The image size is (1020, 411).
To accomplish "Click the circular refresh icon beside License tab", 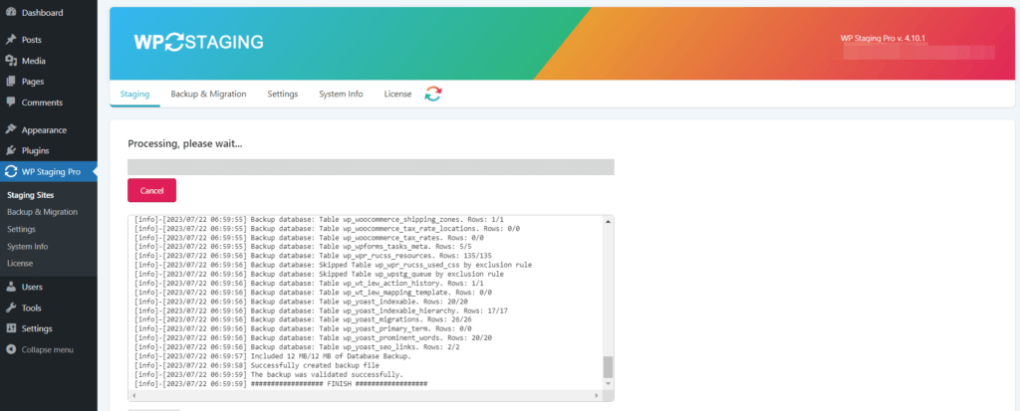I will click(432, 94).
